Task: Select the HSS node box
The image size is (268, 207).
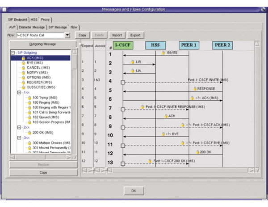Action: click(x=155, y=45)
